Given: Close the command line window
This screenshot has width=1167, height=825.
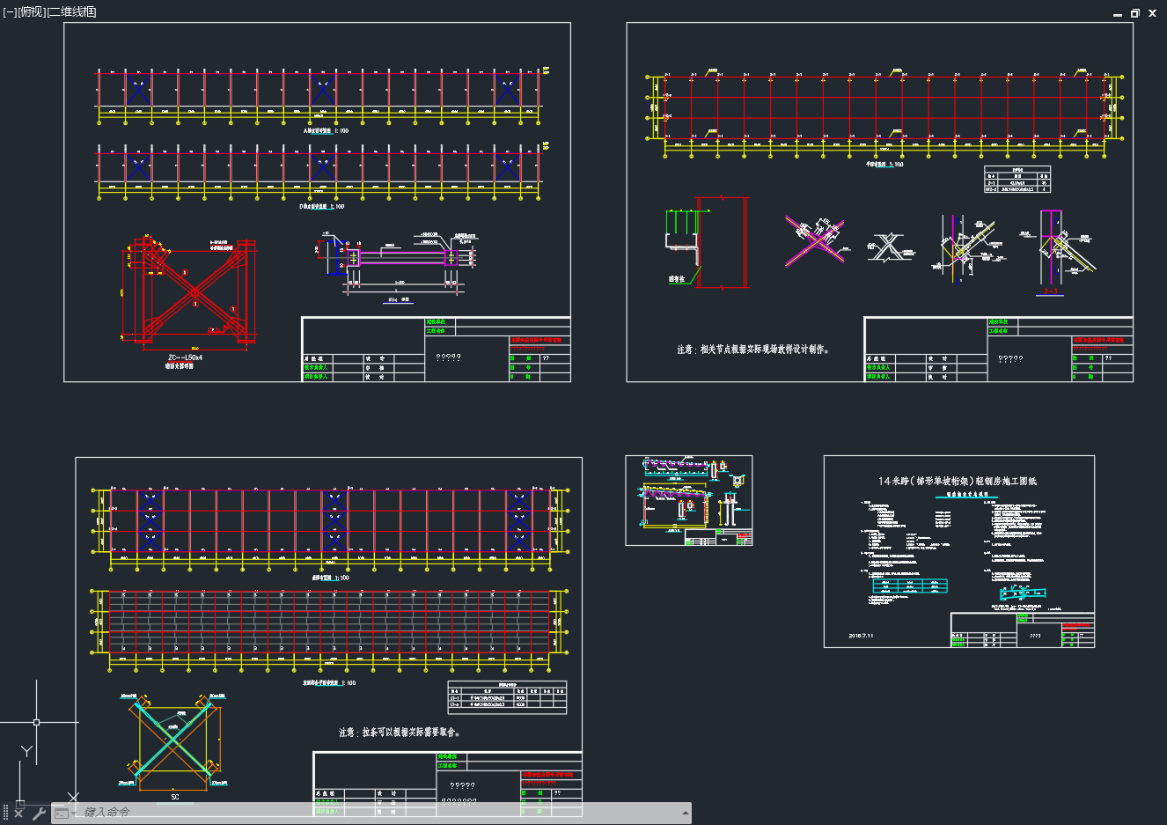Looking at the screenshot, I should tap(18, 813).
